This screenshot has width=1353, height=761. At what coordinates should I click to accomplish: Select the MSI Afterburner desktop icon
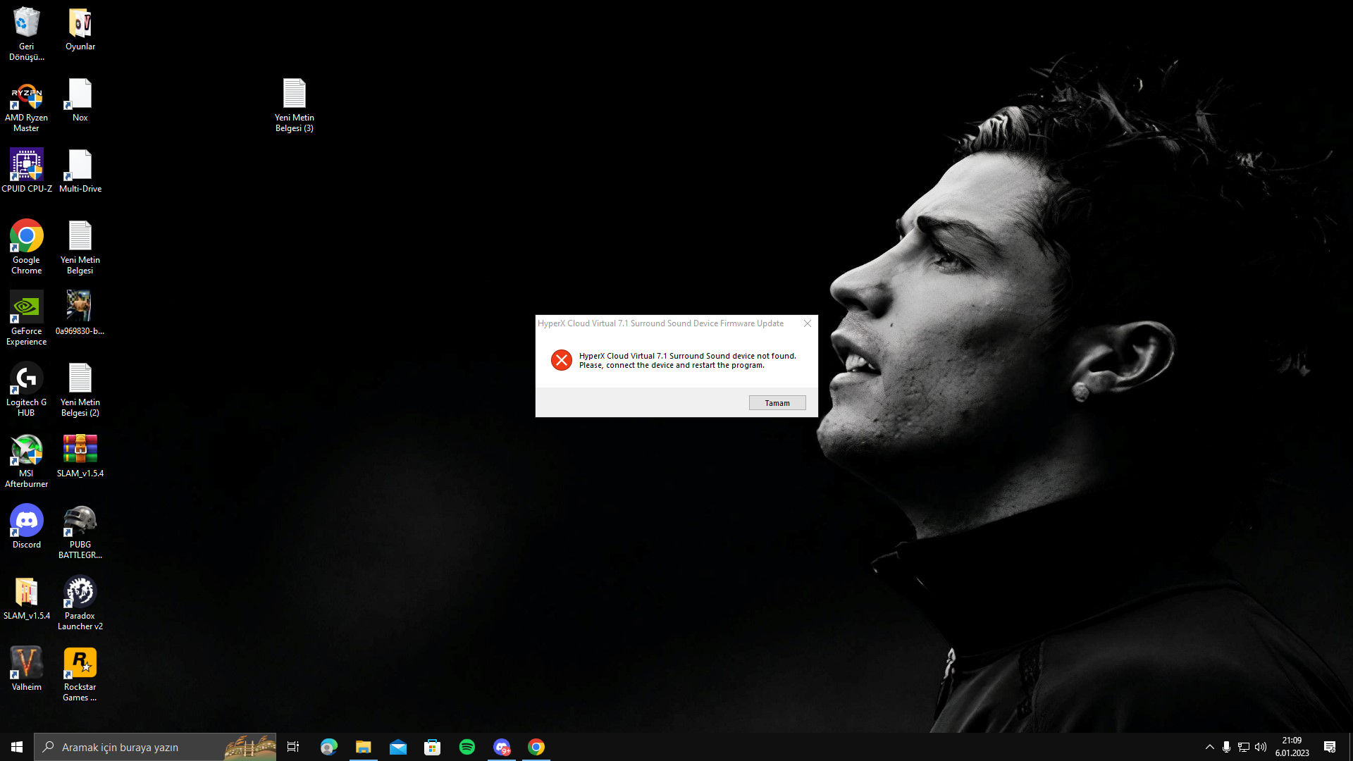(27, 461)
